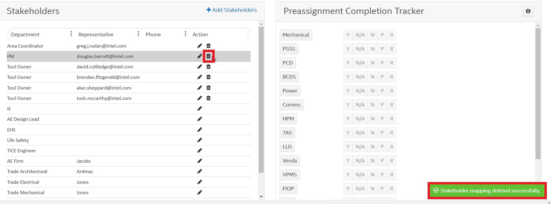Click the pencil icon for EHS

(200, 130)
